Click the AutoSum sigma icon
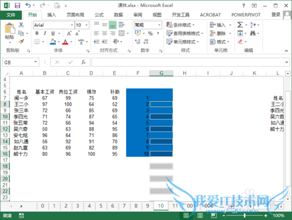 tap(240, 25)
